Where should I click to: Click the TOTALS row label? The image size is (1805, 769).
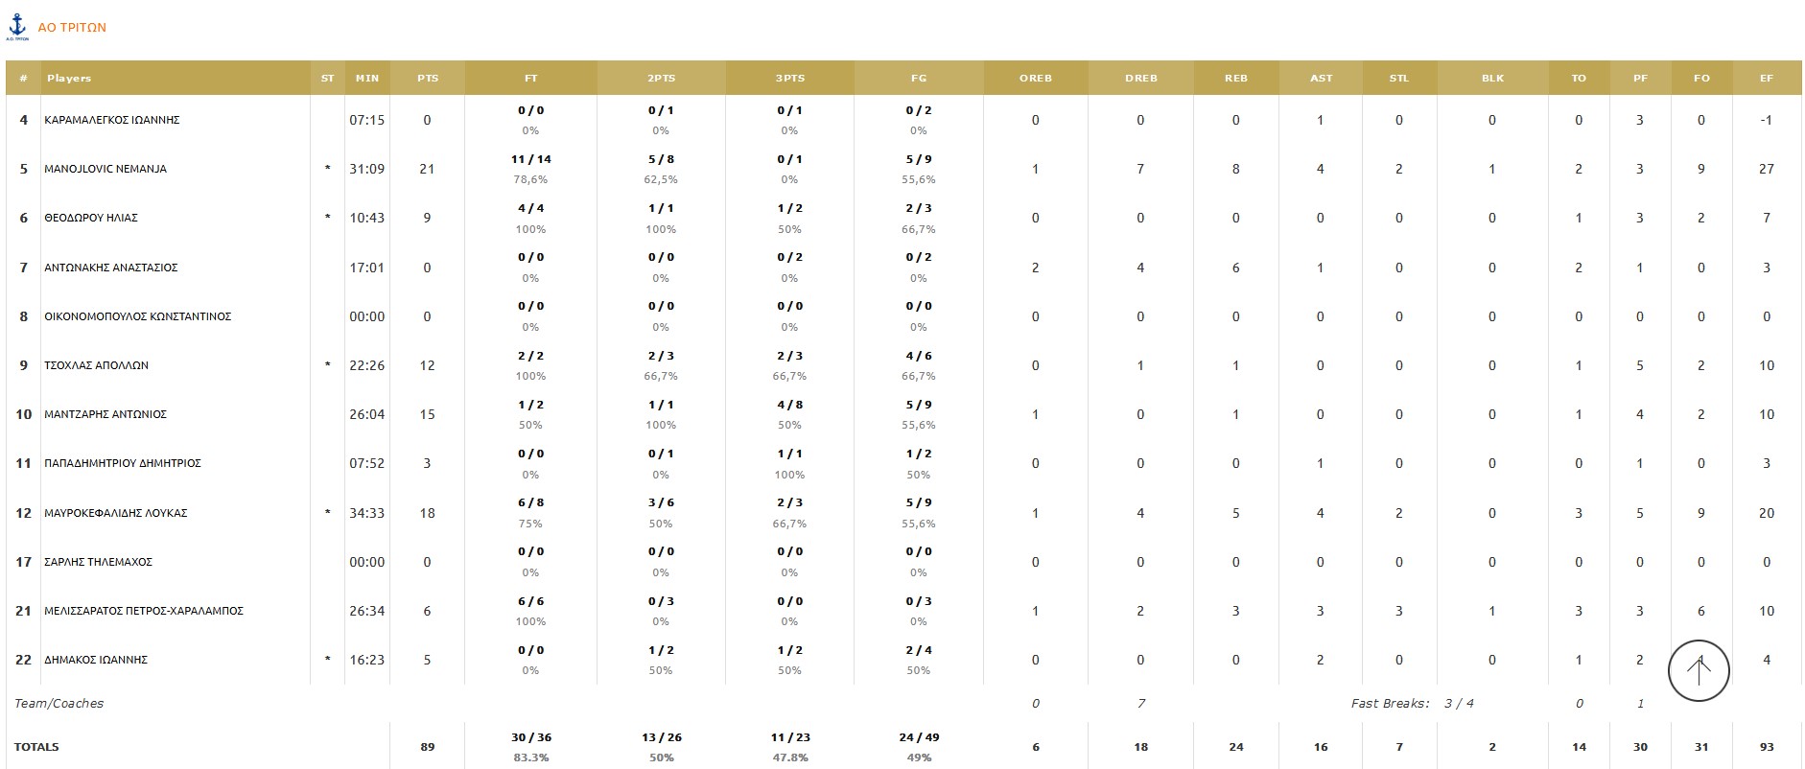point(36,747)
